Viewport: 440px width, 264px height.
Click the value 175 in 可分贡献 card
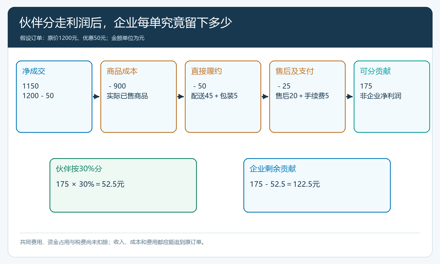tap(366, 86)
